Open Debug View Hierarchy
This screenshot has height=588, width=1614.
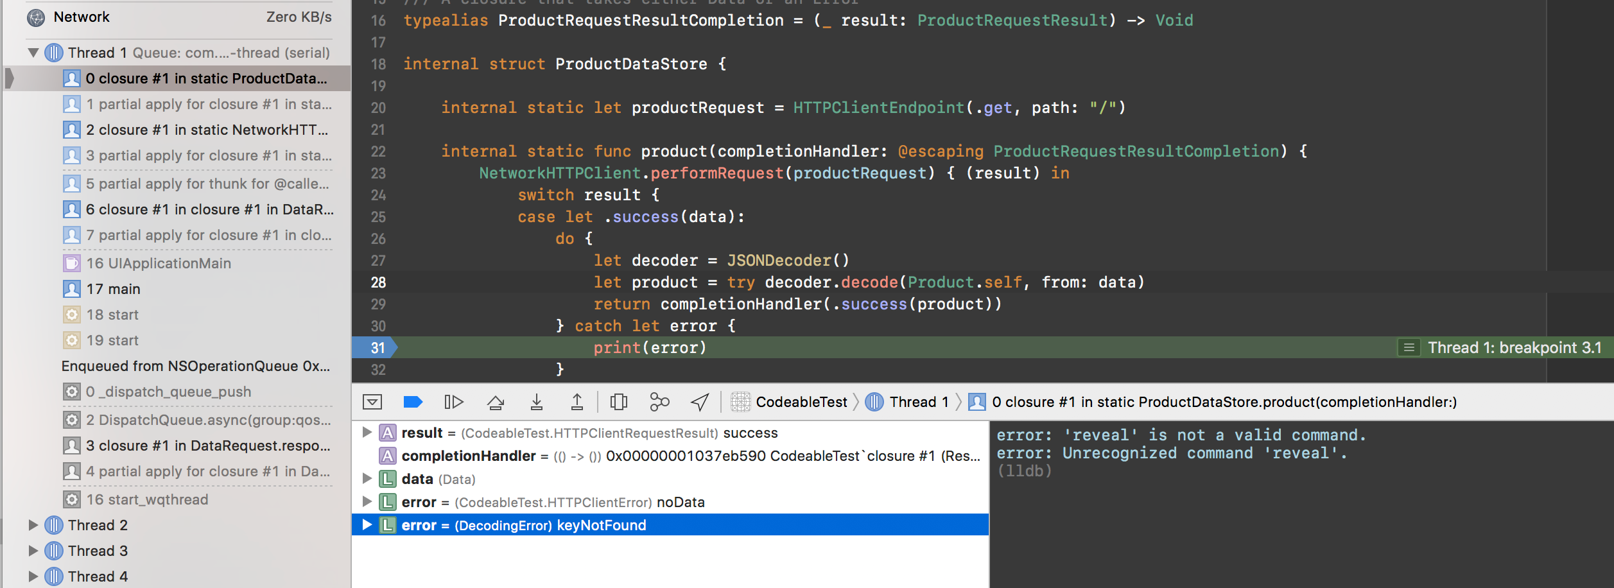pos(618,401)
